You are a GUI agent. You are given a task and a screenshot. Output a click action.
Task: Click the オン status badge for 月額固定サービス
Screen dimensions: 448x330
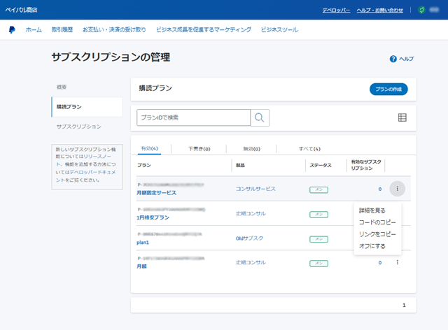pos(318,189)
